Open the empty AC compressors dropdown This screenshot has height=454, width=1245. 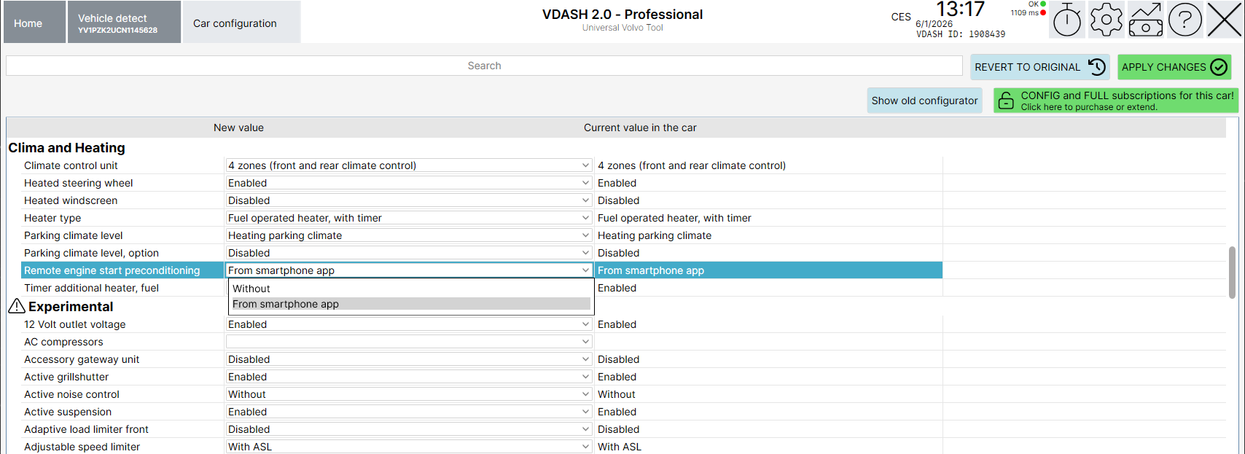(x=408, y=342)
